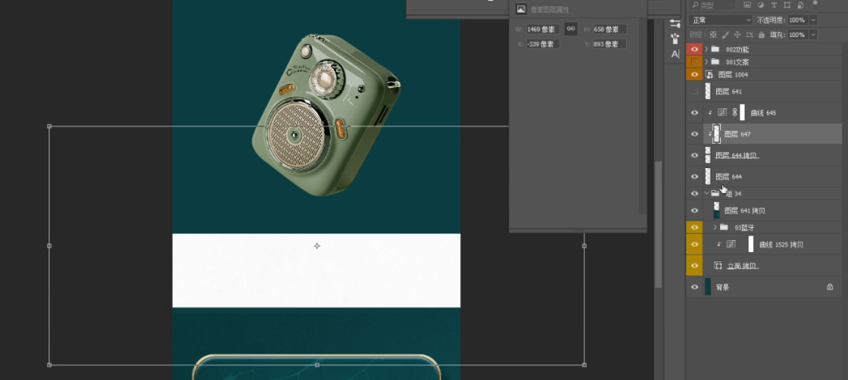Click the fill 100% value field
Image resolution: width=848 pixels, height=380 pixels.
(x=799, y=35)
